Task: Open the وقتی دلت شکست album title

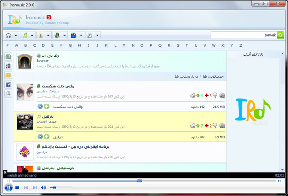Action: click(58, 86)
